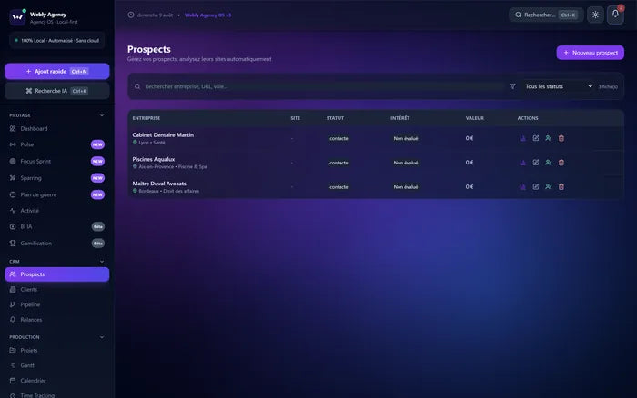Go to Focus Sprint
The image size is (637, 398).
56,162
